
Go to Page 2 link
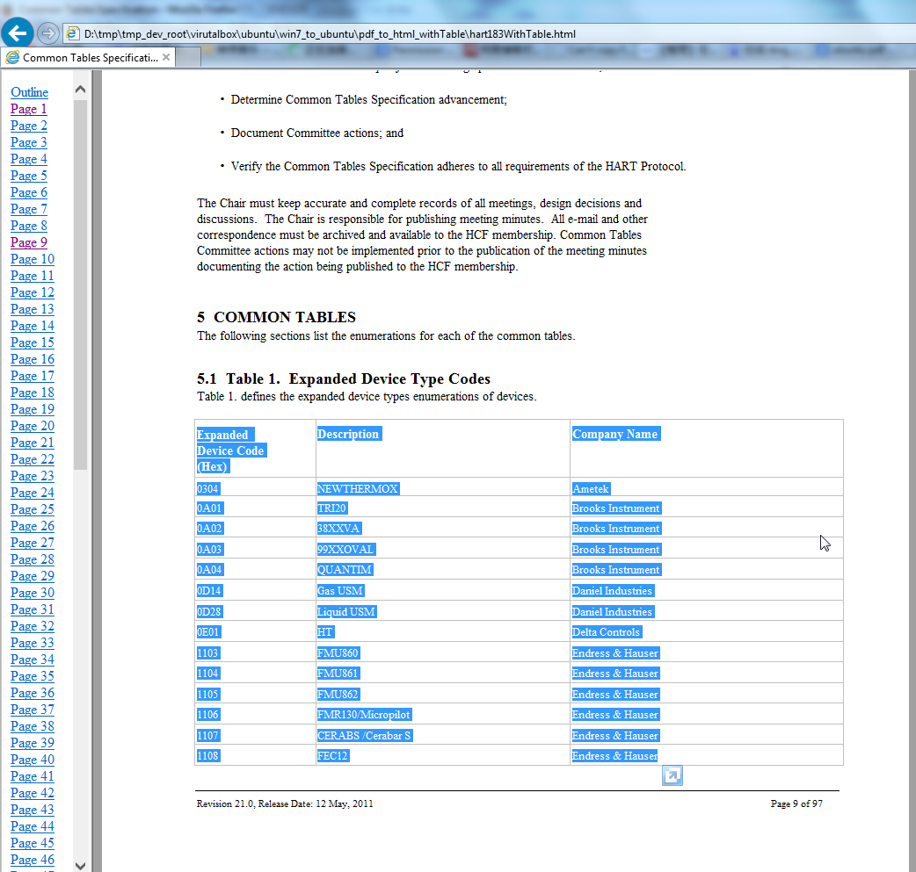click(29, 126)
